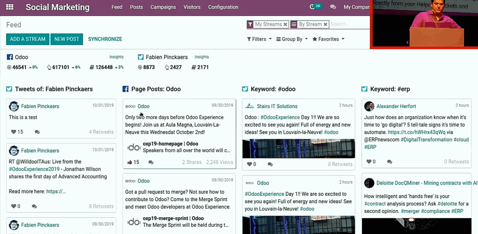Click the heart icon on Alexander Herfort tweet

368,162
